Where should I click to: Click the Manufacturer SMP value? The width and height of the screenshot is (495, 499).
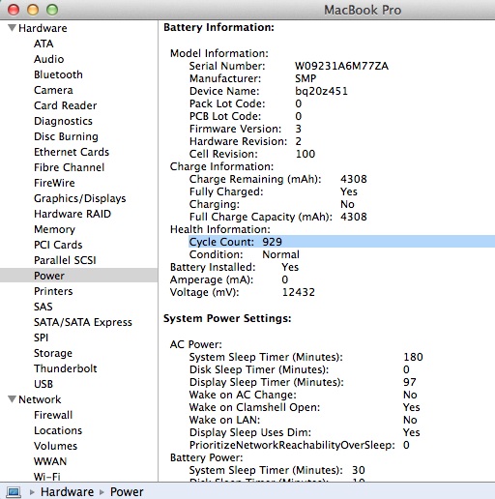coord(306,78)
